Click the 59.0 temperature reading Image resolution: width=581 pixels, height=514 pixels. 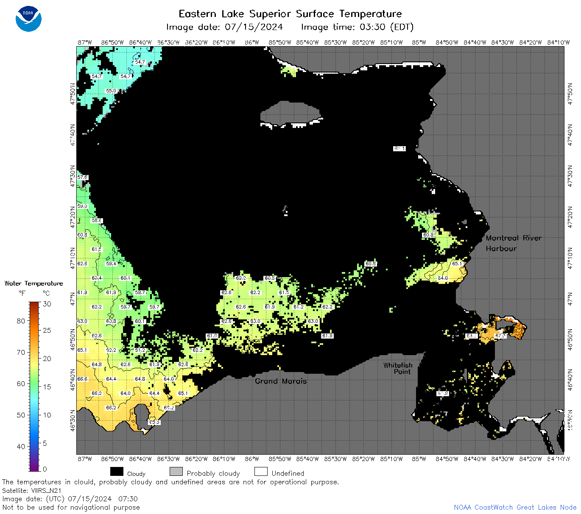82,206
